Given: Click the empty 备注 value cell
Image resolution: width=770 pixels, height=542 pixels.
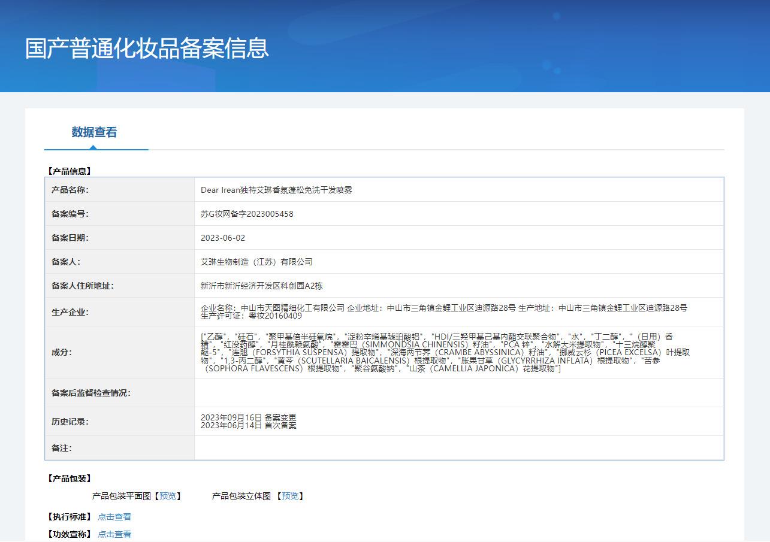Looking at the screenshot, I should click(x=458, y=448).
